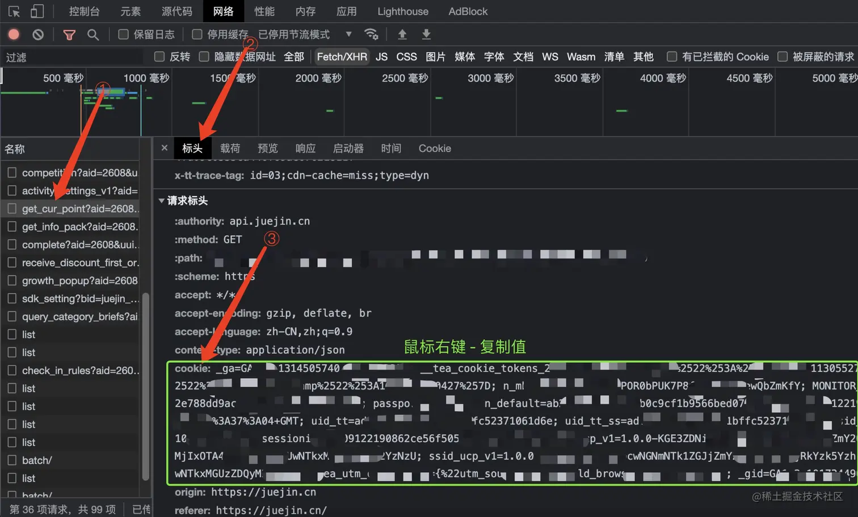858x517 pixels.
Task: Click the request list scrollbar
Action: pyautogui.click(x=146, y=386)
